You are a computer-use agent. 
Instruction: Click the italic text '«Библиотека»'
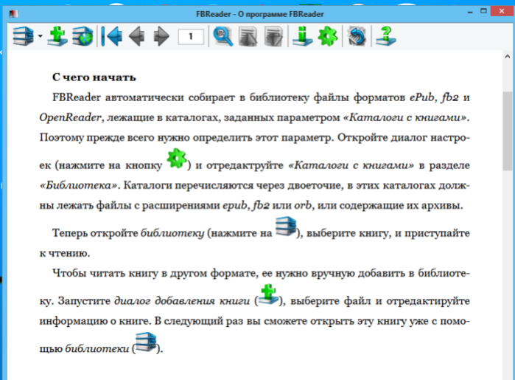(78, 185)
